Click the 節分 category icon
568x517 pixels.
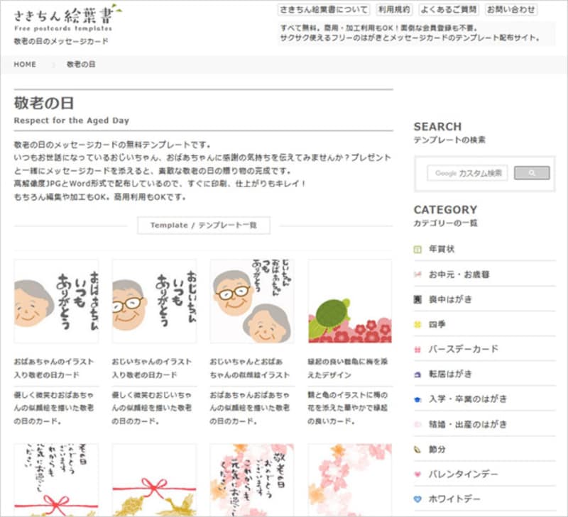pos(417,450)
